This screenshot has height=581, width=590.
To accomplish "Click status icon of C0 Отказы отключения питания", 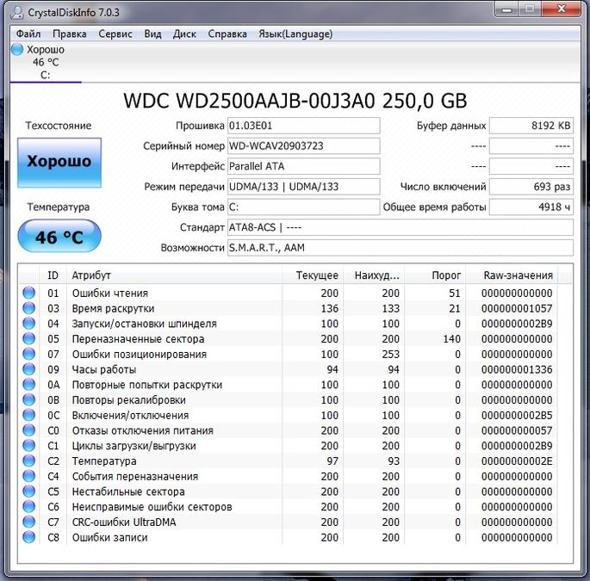I will coord(29,430).
